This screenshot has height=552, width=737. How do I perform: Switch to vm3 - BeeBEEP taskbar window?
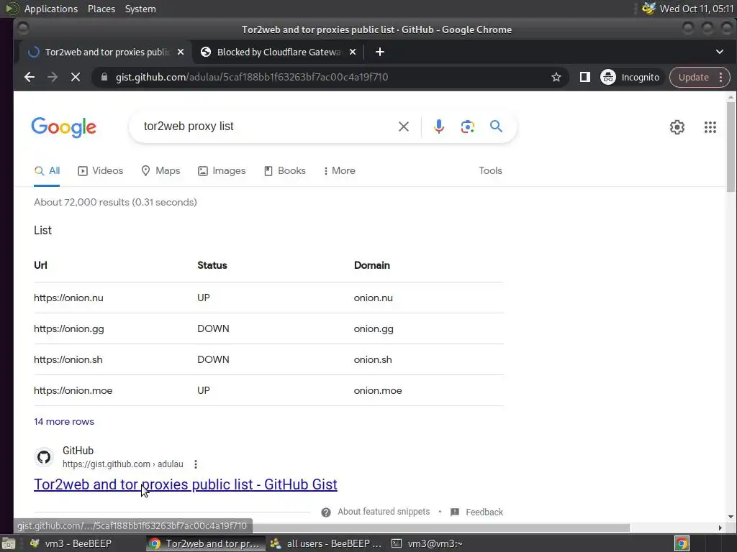[x=71, y=544]
